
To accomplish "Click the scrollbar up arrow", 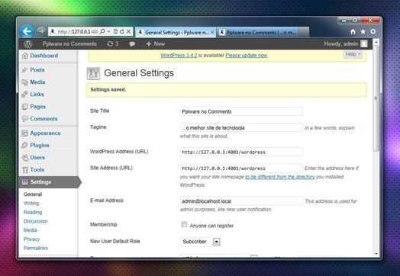I will tap(376, 42).
